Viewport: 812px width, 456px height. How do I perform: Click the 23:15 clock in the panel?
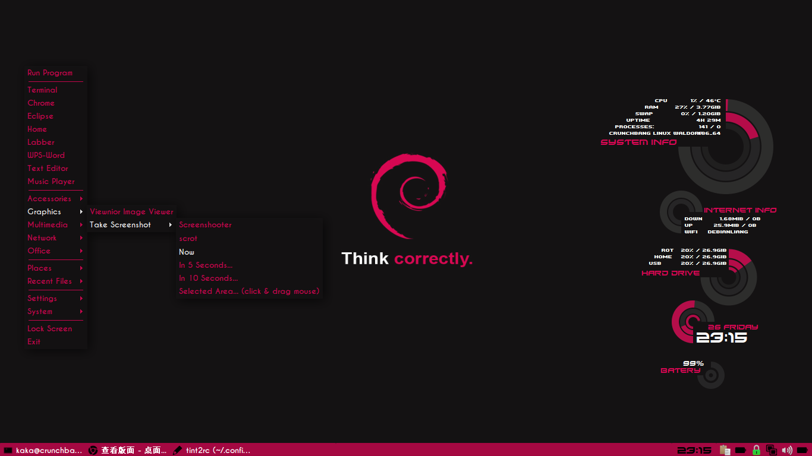[694, 450]
